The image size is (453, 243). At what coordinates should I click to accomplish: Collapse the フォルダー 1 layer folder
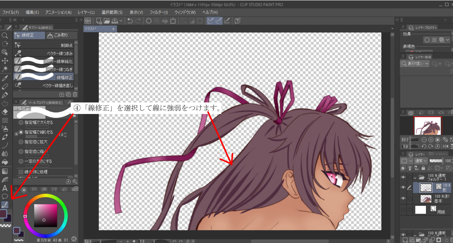[x=415, y=178]
